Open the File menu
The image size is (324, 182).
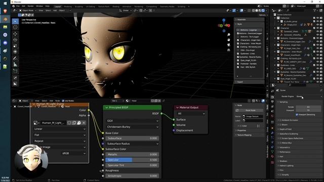(x=18, y=6)
